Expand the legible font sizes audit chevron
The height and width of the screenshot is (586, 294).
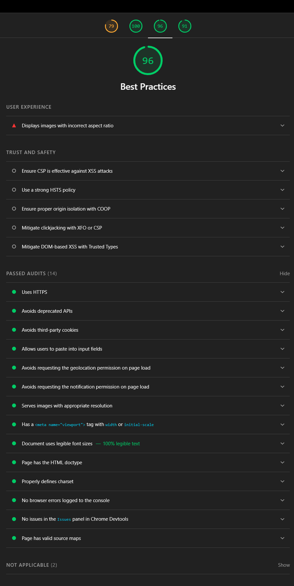coord(282,443)
